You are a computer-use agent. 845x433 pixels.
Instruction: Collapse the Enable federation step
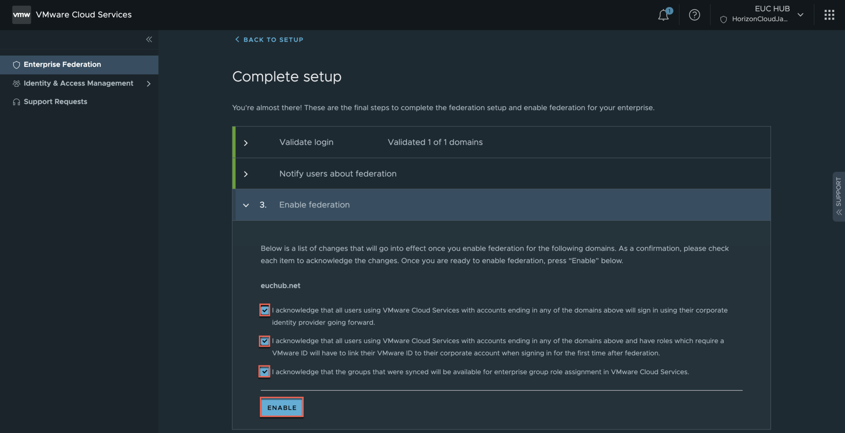coord(246,205)
